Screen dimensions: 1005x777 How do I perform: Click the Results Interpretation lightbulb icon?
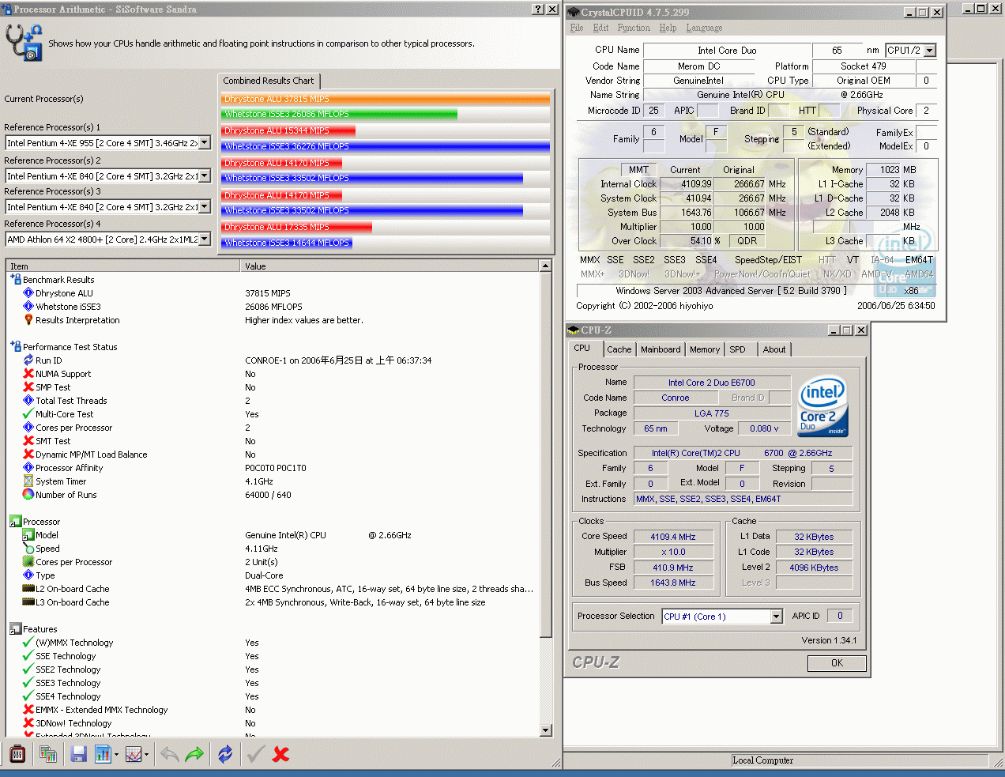28,320
